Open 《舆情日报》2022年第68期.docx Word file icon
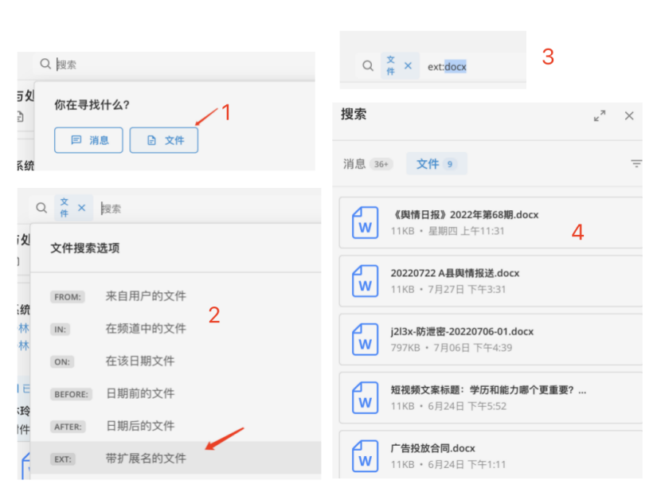This screenshot has width=661, height=492. (366, 223)
